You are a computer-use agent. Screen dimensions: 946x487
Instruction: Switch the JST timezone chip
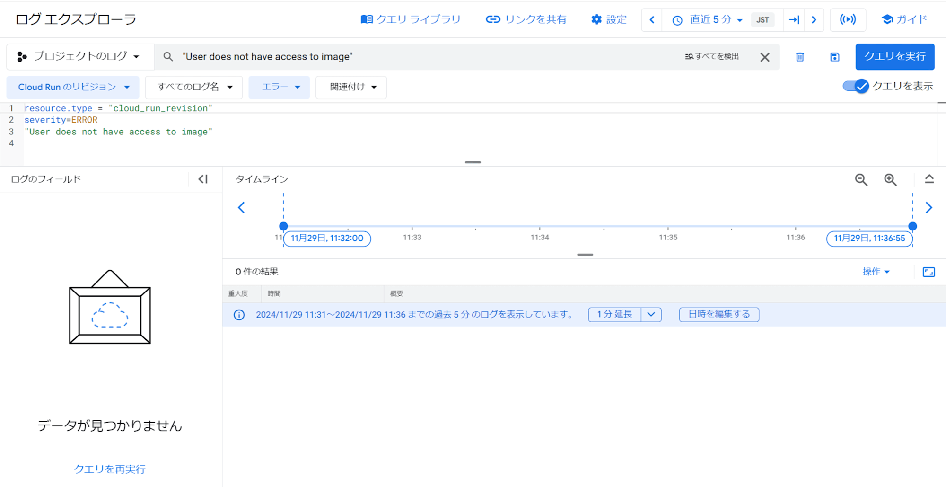click(x=762, y=20)
